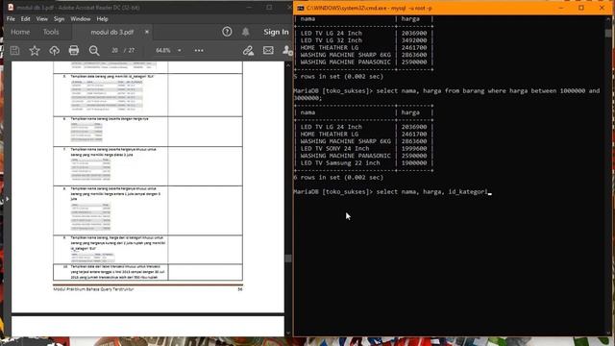The width and height of the screenshot is (615, 346).
Task: Click the 'LED TV LG 32 Inch' row text
Action: click(331, 40)
